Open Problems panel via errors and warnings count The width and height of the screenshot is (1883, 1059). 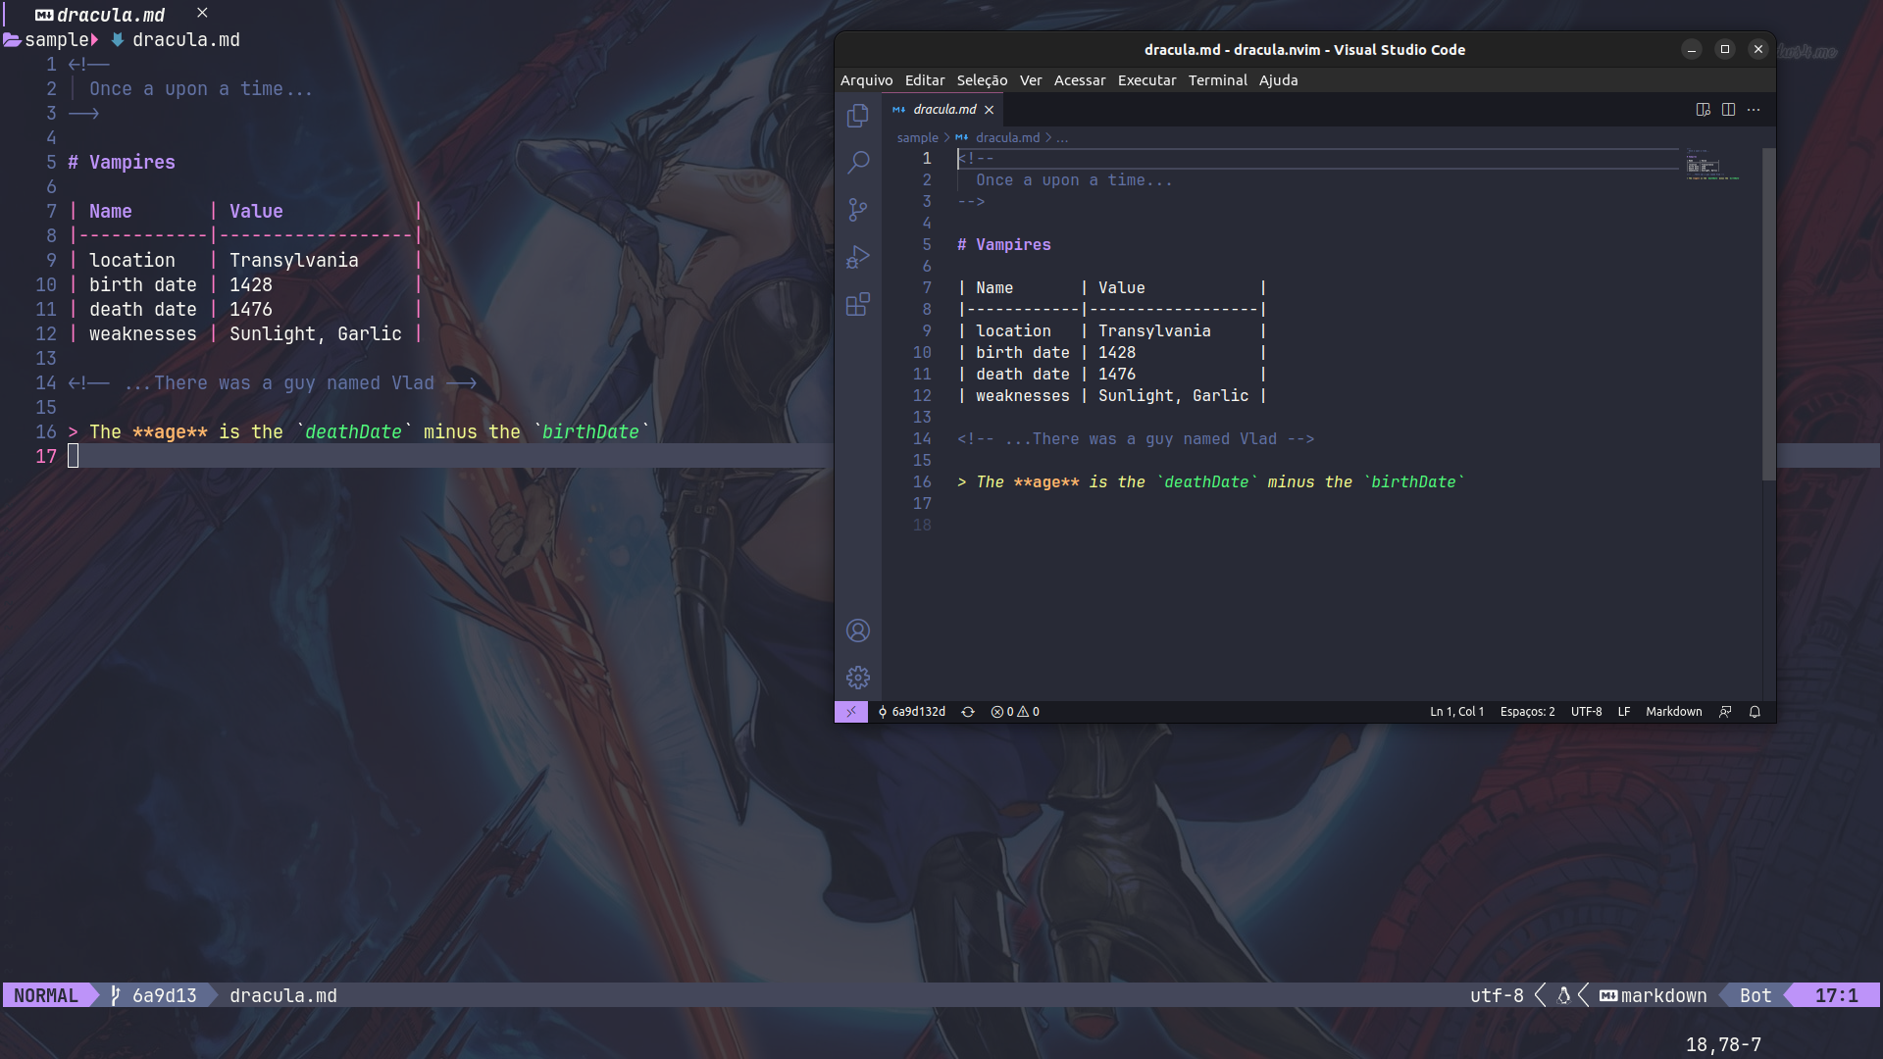(x=1015, y=712)
